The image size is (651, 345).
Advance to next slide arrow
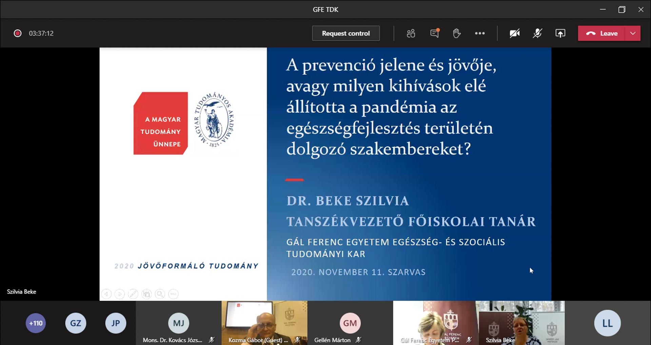(119, 294)
